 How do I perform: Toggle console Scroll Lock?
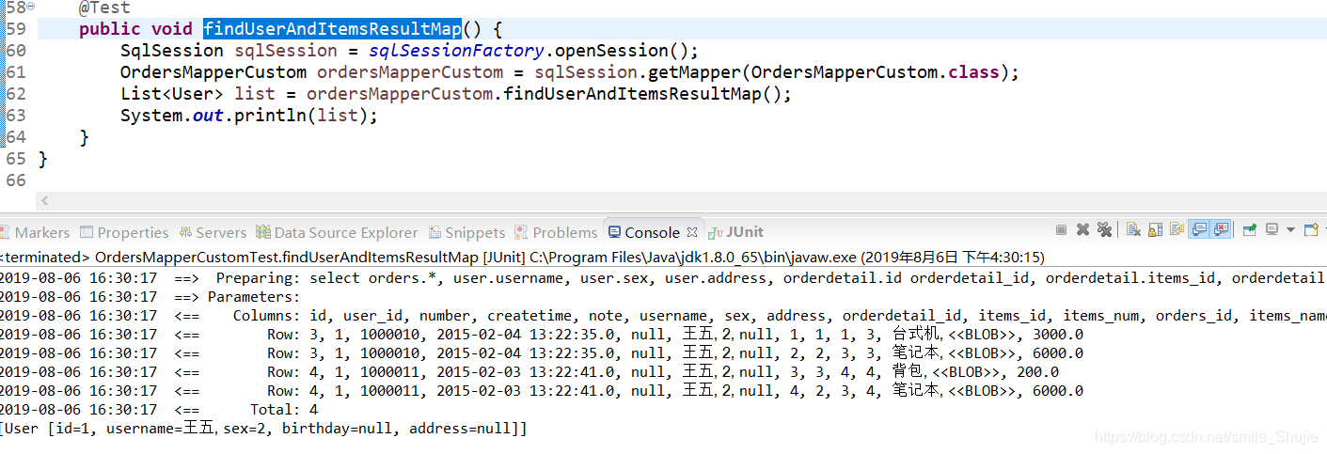[x=1155, y=229]
